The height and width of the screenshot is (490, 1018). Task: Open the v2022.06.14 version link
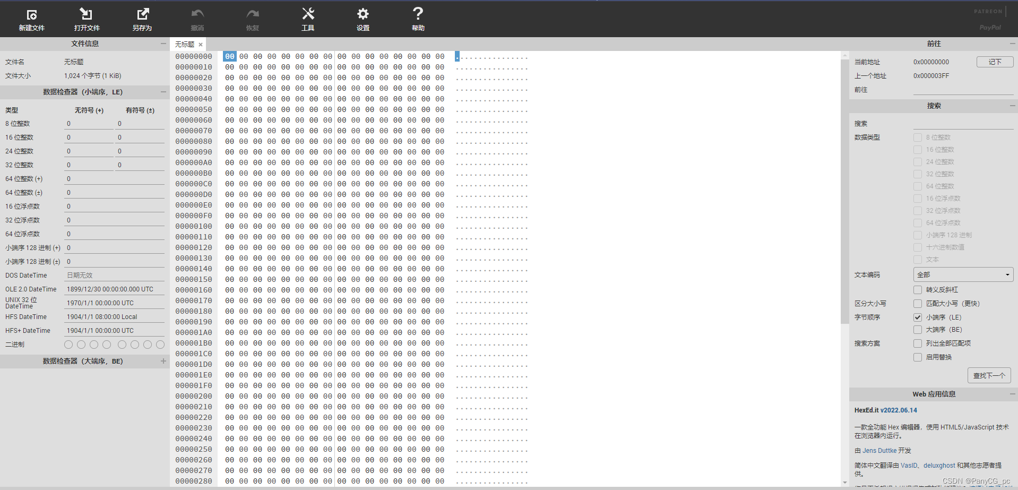tap(899, 410)
